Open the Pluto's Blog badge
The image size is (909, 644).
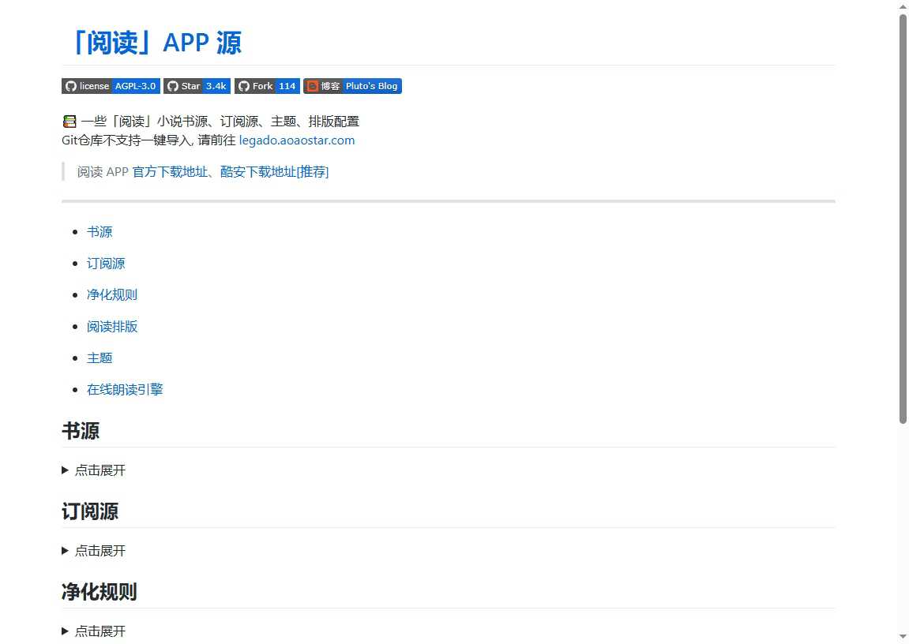352,86
